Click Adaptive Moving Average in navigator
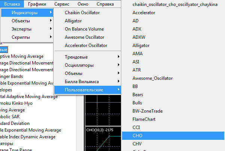 point(22,56)
